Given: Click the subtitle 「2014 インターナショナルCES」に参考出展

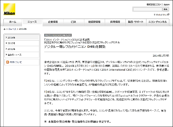Looking at the screenshot, I should coord(67,40).
